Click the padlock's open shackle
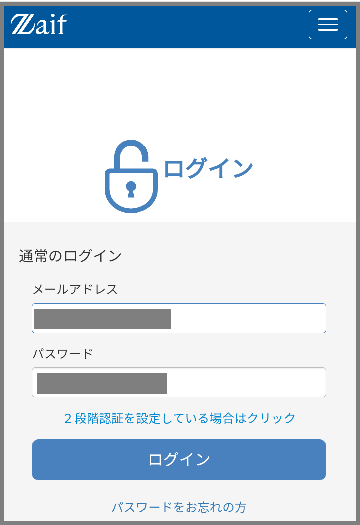This screenshot has width=360, height=525. point(131,155)
